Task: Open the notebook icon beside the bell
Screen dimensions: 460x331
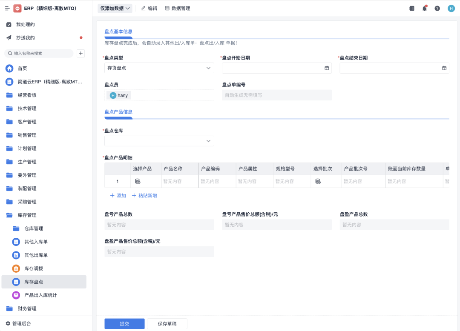Action: (412, 9)
